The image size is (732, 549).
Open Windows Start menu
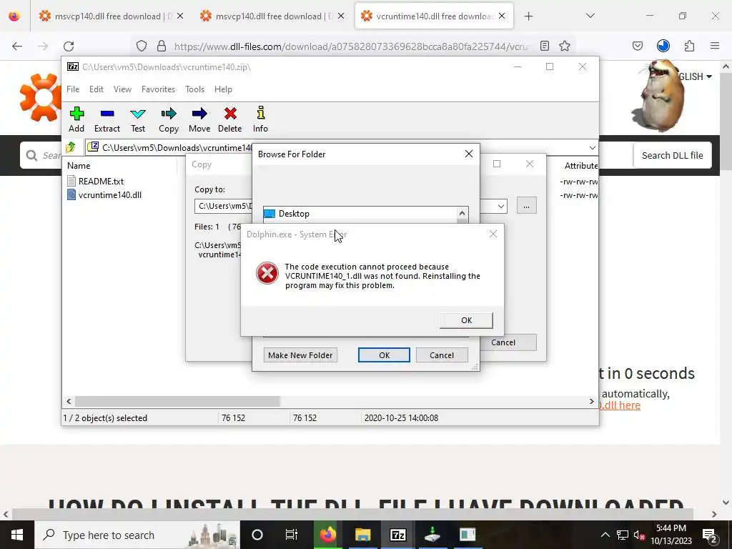17,535
